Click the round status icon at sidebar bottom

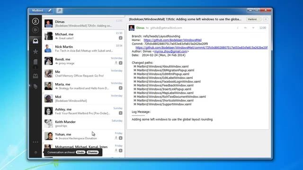[x=36, y=153]
